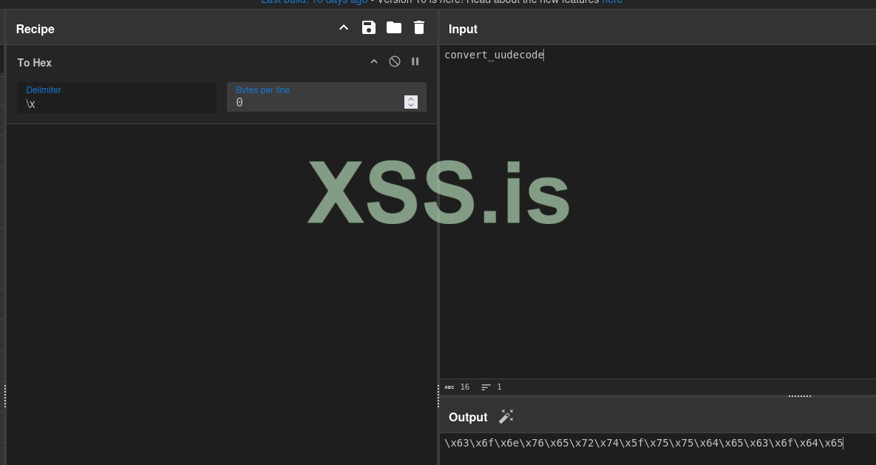Load a recipe with the folder icon
876x465 pixels.
coord(394,27)
